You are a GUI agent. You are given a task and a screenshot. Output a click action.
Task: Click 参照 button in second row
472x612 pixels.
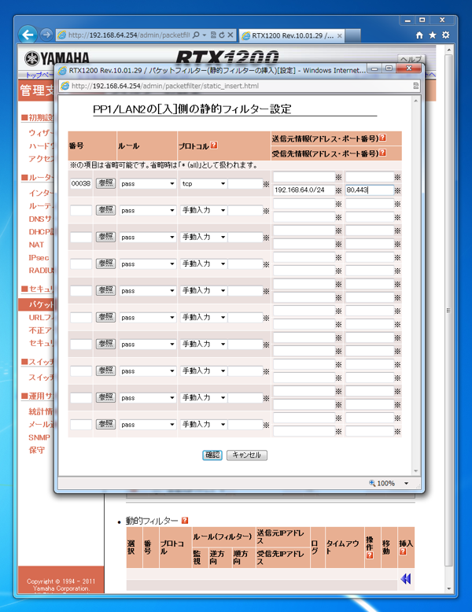105,210
